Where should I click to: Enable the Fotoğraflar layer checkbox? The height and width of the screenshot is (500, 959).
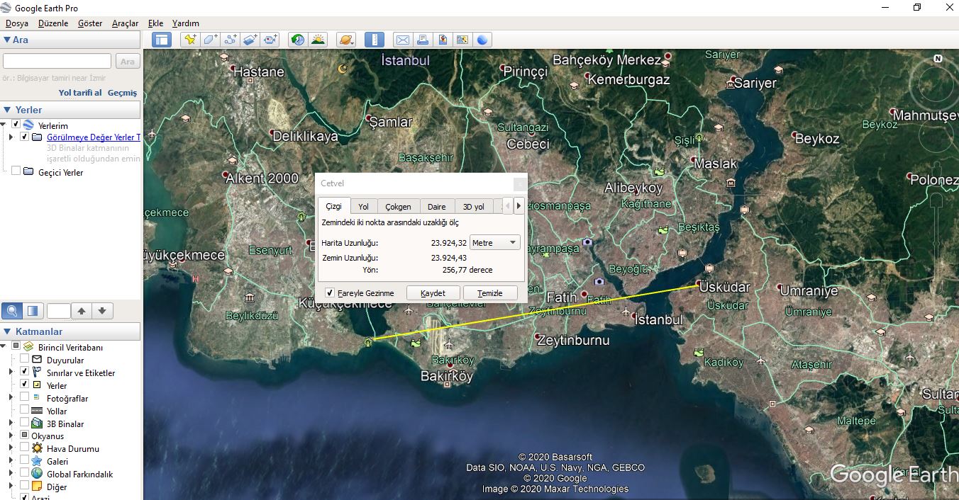pyautogui.click(x=25, y=397)
